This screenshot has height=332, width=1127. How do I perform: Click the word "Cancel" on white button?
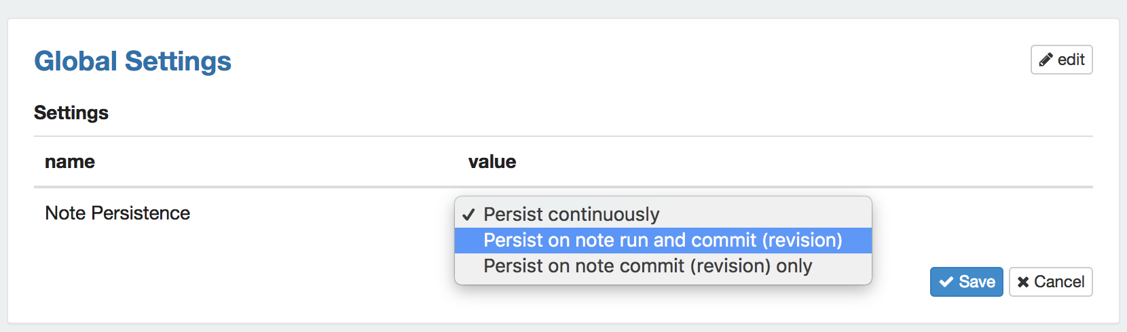click(x=1059, y=282)
